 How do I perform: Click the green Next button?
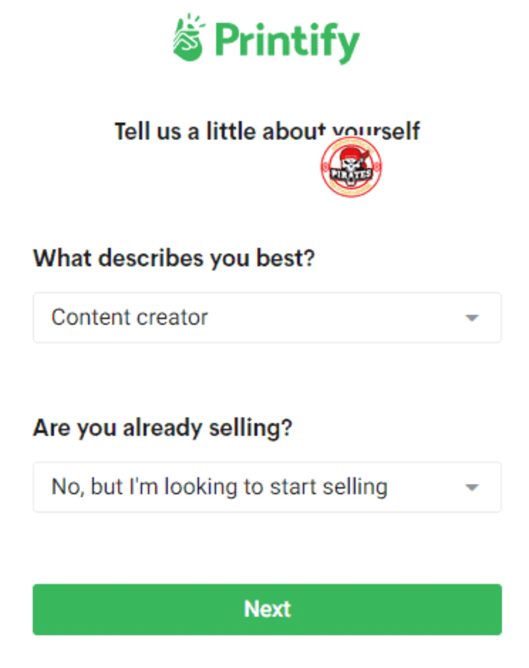click(267, 609)
